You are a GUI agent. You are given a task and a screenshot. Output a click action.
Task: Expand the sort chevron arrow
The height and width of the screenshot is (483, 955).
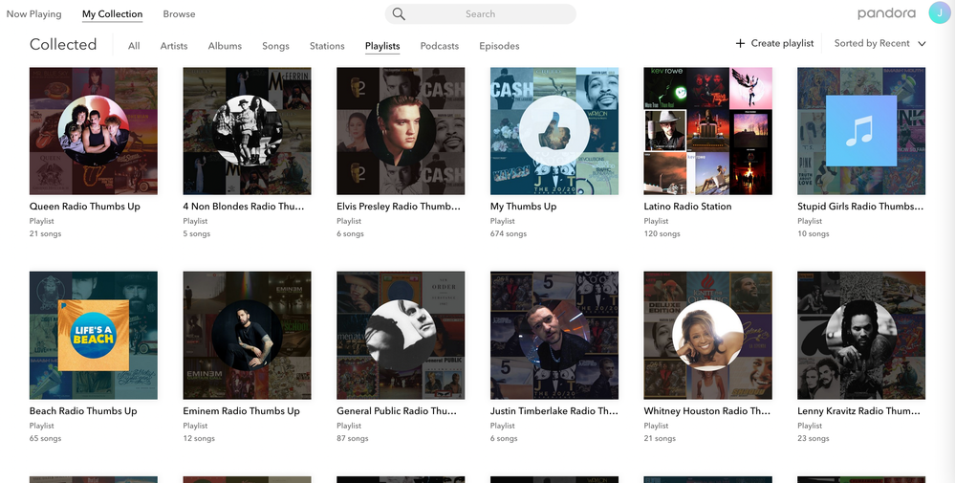point(922,44)
